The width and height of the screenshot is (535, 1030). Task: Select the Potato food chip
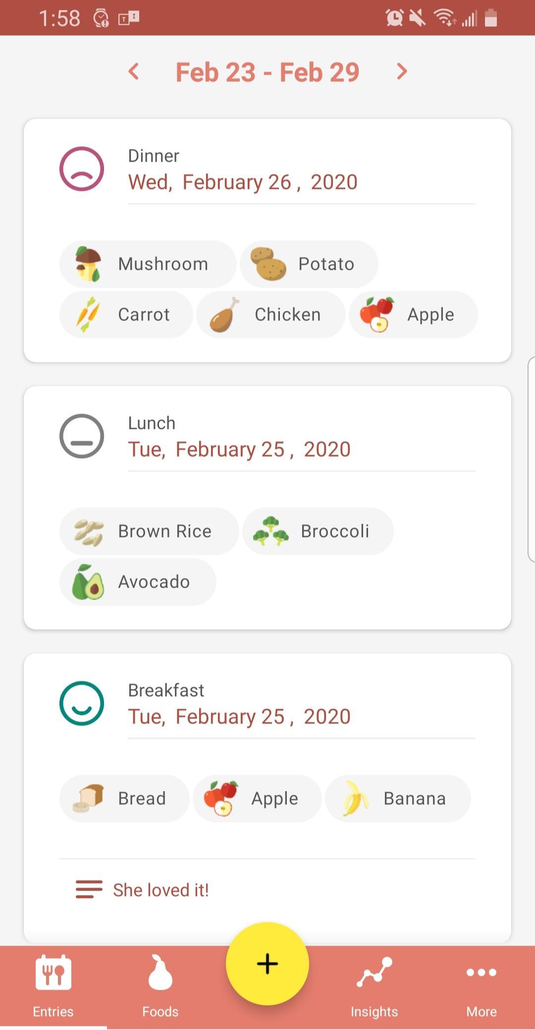coord(309,264)
